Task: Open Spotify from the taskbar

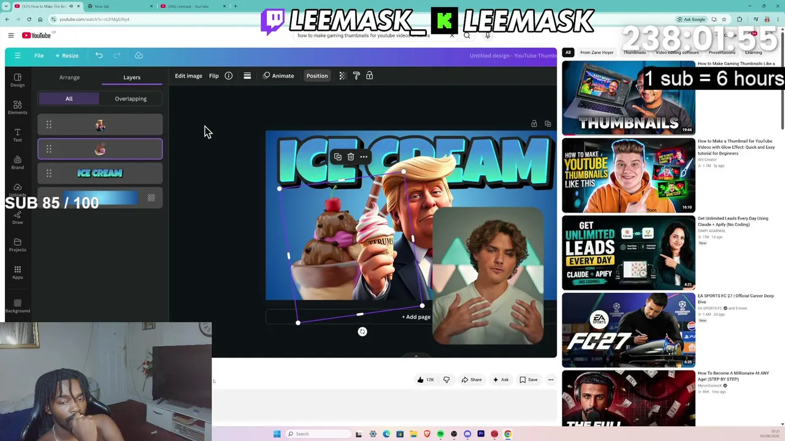Action: click(x=440, y=434)
